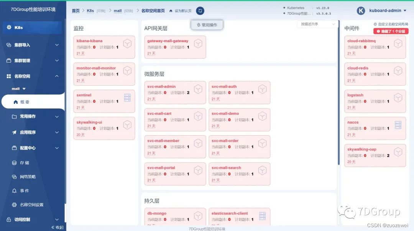Select K8s top sidebar item
The width and height of the screenshot is (414, 231).
pyautogui.click(x=32, y=28)
